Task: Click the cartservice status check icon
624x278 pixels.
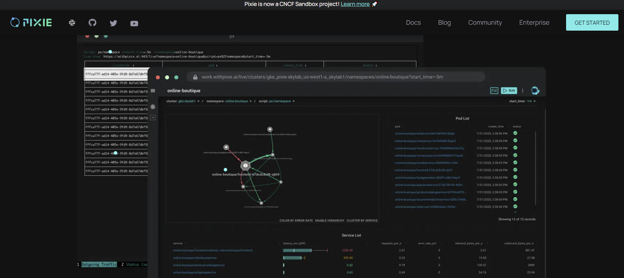Action: (515, 141)
